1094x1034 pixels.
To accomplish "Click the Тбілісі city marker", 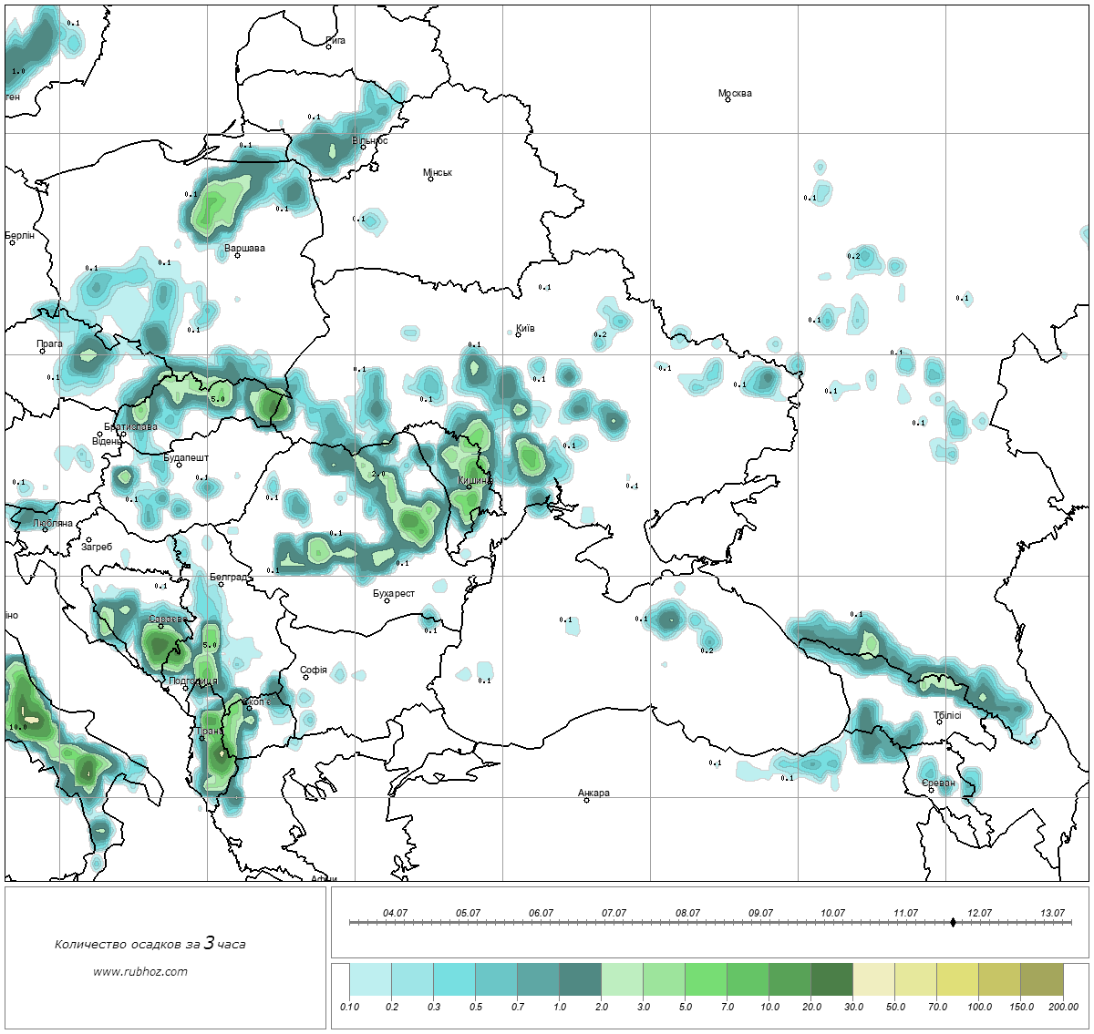I will click(x=939, y=722).
